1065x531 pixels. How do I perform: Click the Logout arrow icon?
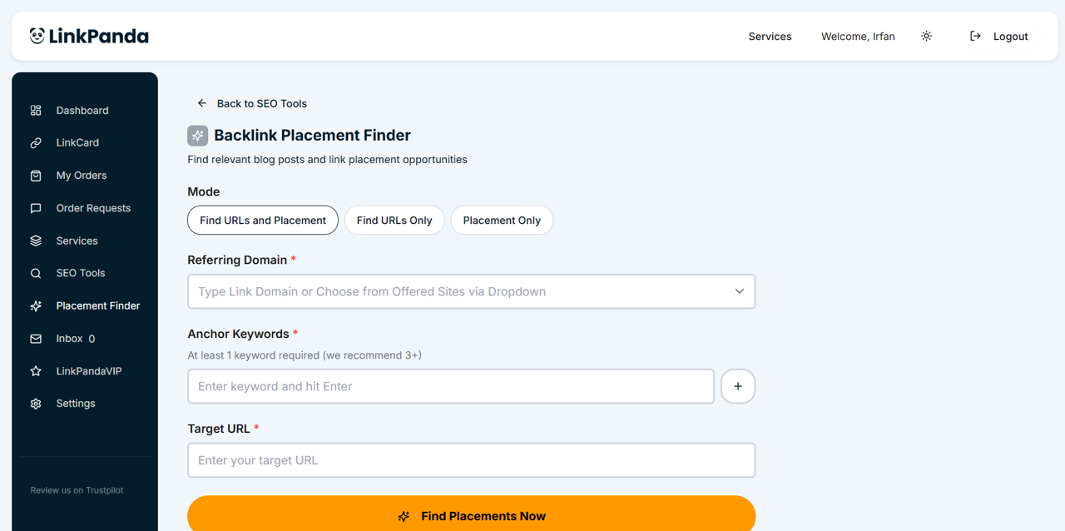click(x=975, y=36)
